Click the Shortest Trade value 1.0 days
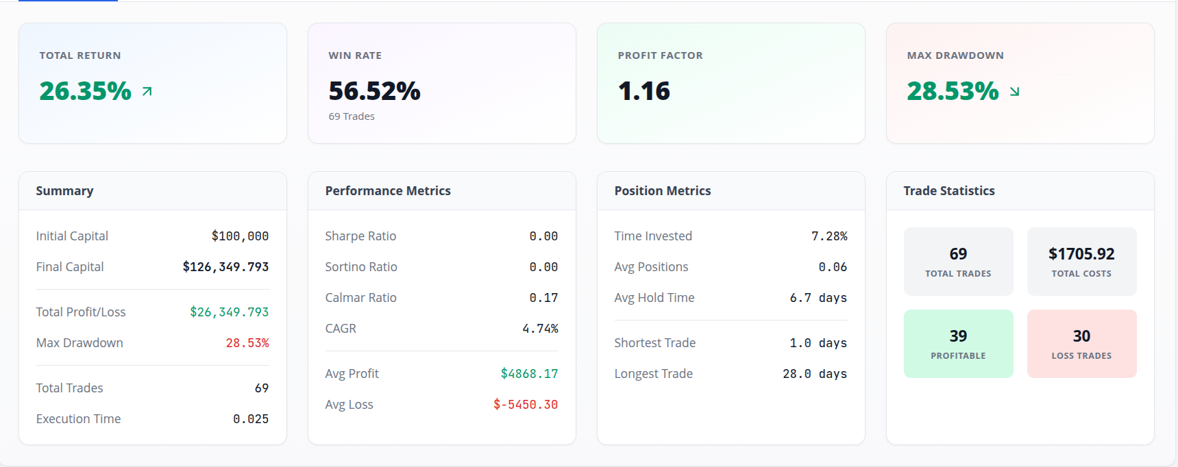The height and width of the screenshot is (467, 1178). click(818, 343)
